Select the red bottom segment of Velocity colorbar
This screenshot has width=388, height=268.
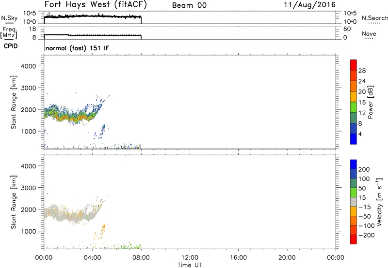[354, 239]
